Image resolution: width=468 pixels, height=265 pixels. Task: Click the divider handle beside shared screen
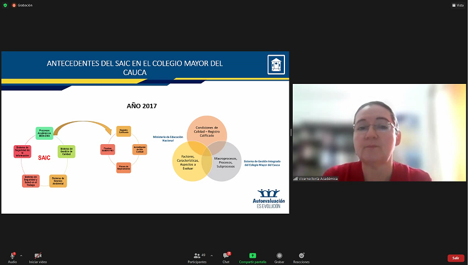pyautogui.click(x=291, y=132)
